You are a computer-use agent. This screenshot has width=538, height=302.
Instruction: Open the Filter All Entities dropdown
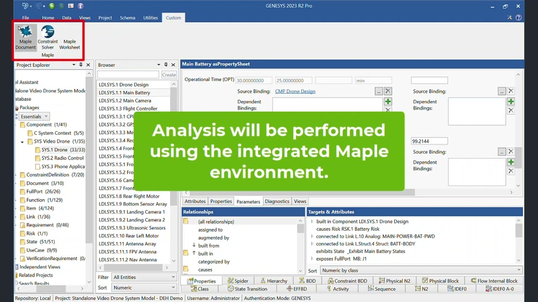144,277
